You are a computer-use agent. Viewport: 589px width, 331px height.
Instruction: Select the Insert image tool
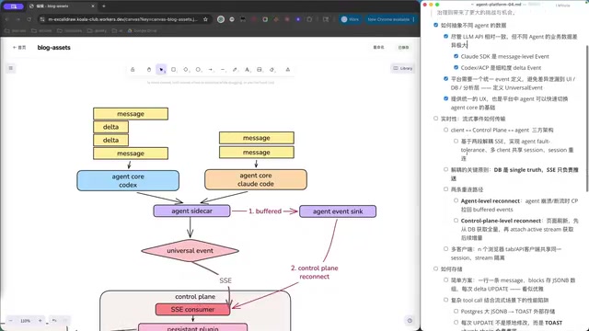click(260, 70)
